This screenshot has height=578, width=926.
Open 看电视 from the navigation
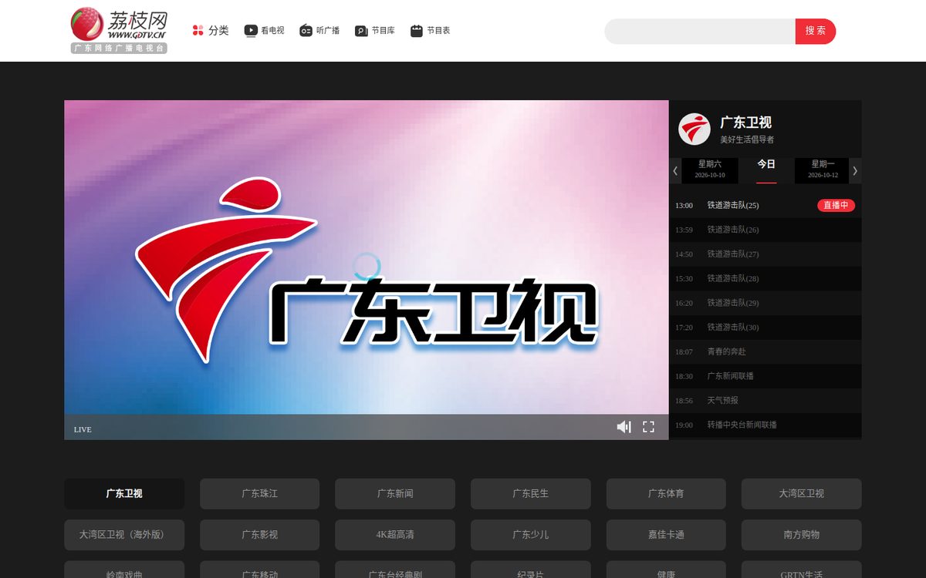(265, 31)
